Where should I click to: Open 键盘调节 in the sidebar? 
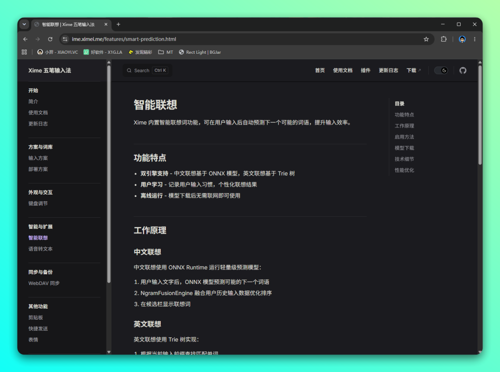click(x=38, y=203)
